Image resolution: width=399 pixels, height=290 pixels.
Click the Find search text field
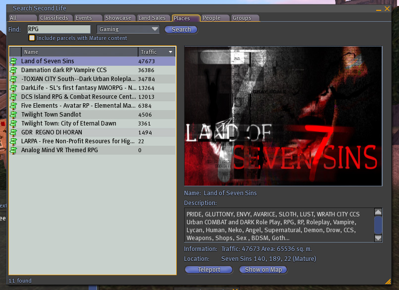[x=58, y=30]
